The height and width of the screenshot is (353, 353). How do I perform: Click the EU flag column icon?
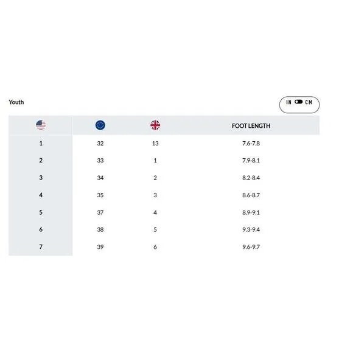100,125
